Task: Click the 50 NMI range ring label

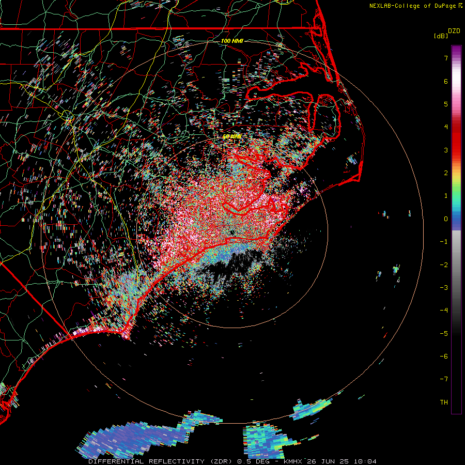Action: tap(232, 136)
